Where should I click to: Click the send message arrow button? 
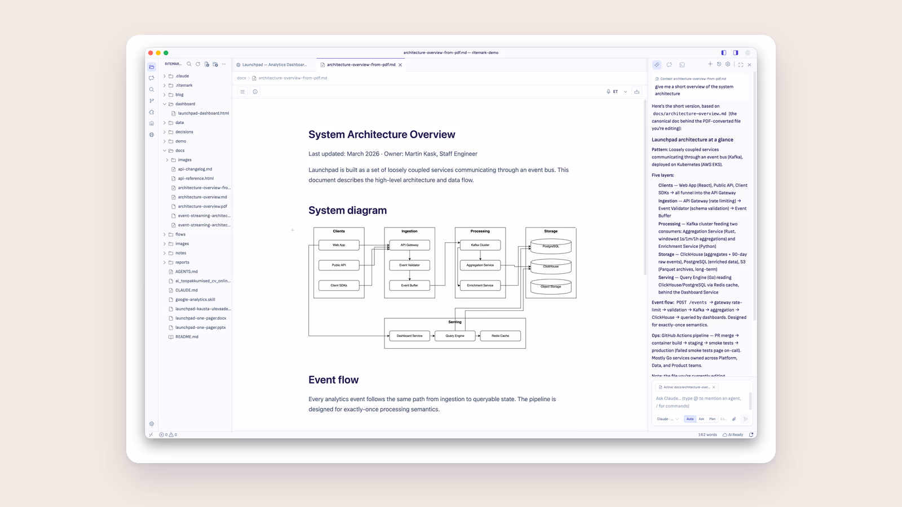point(745,419)
